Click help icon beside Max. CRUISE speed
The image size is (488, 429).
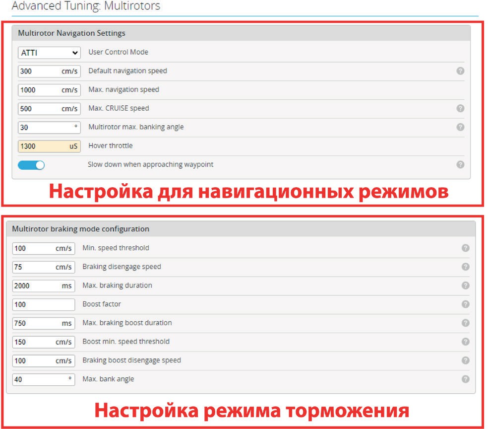pyautogui.click(x=460, y=108)
